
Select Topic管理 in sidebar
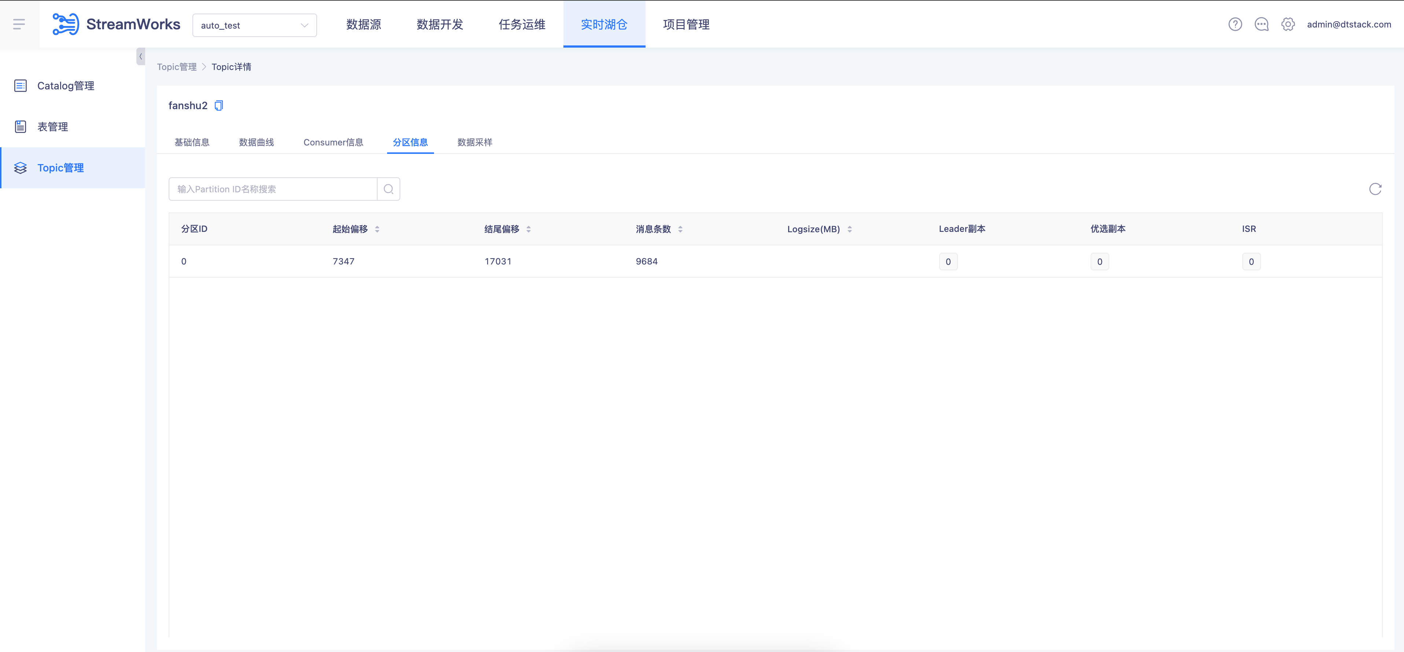tap(73, 168)
